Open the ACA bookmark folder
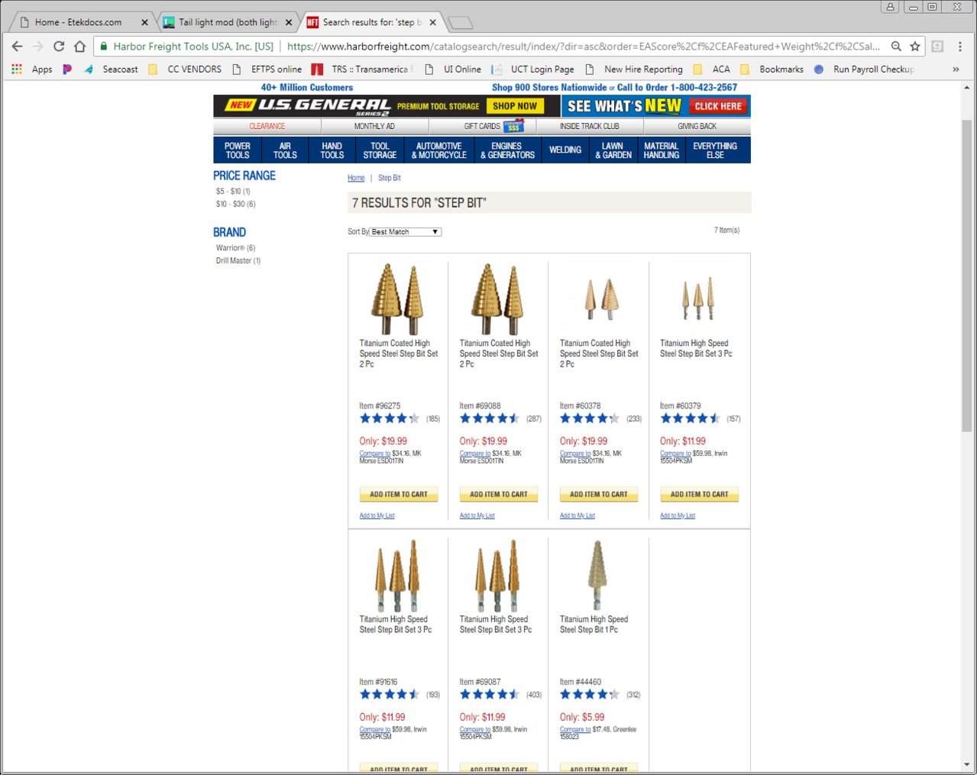977x775 pixels. pos(712,69)
